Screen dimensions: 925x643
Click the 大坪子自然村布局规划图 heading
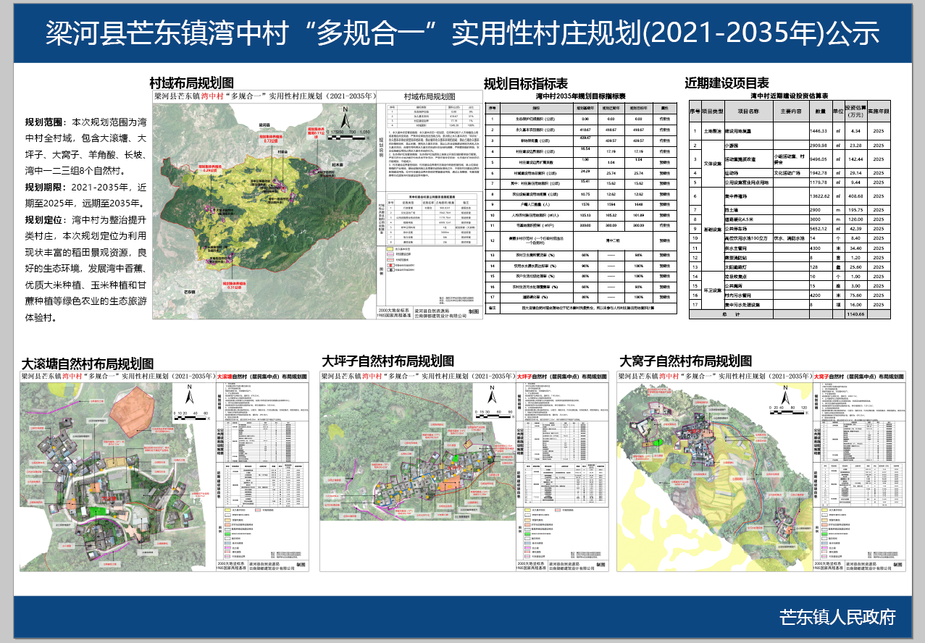pyautogui.click(x=388, y=361)
